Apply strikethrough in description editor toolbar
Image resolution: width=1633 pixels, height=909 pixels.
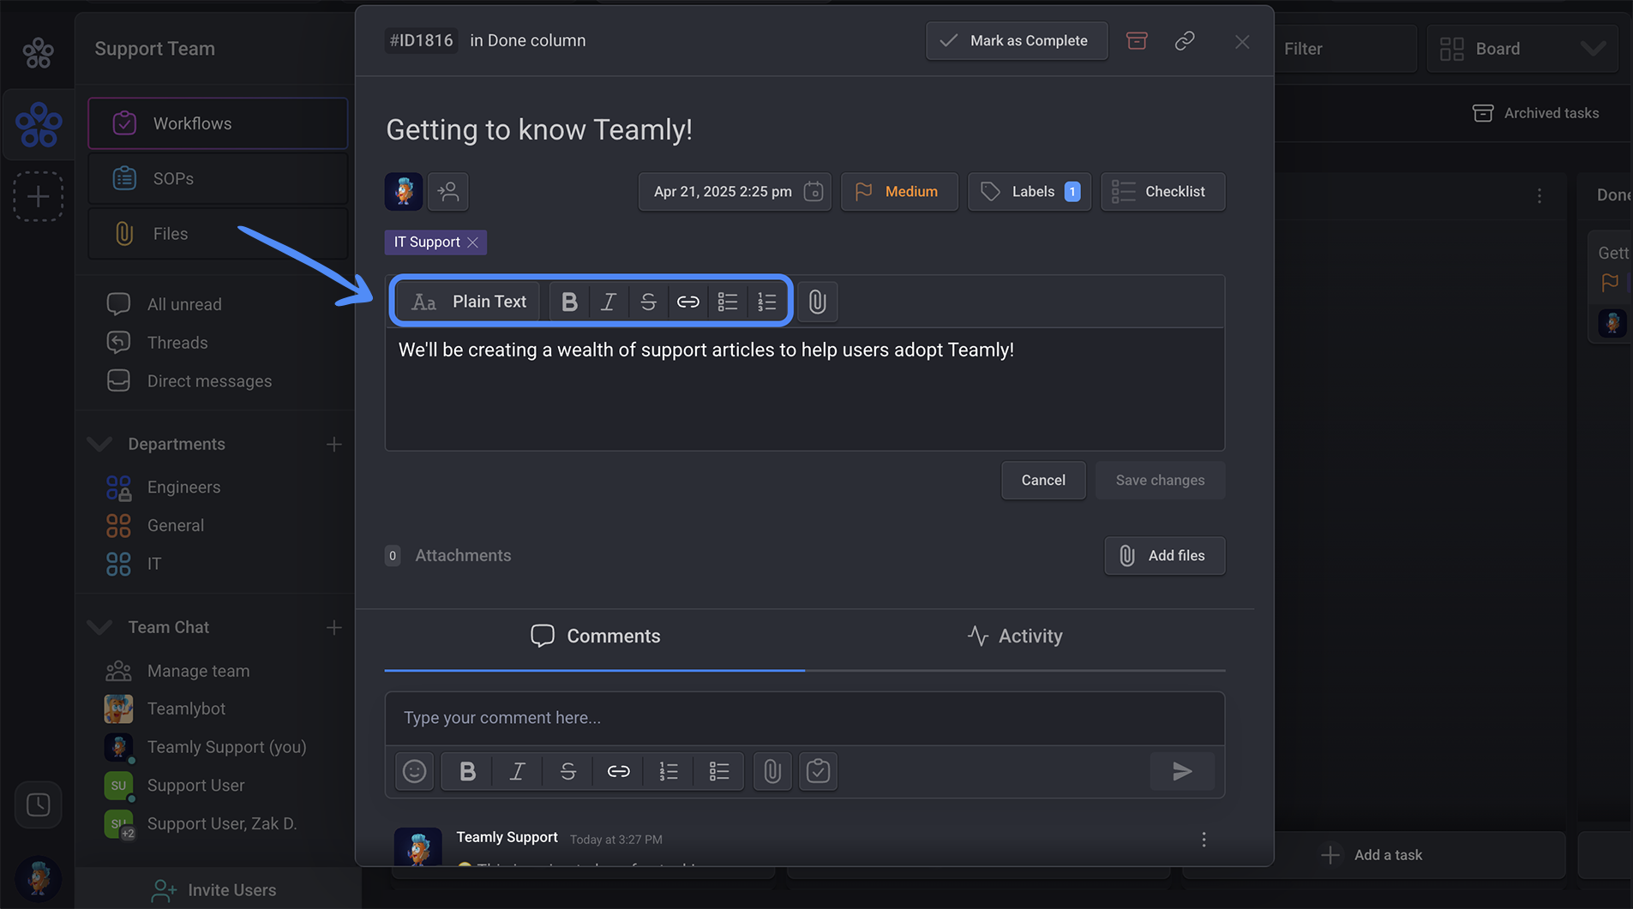click(648, 302)
